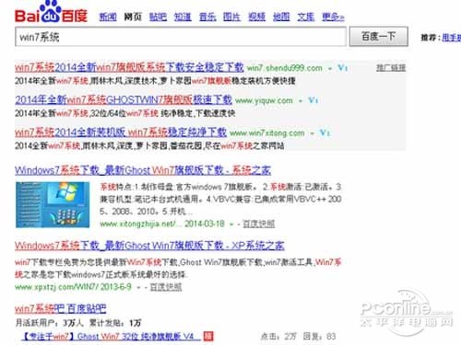The image size is (461, 345).
Task: Open the 知道 tab
Action: (x=183, y=17)
